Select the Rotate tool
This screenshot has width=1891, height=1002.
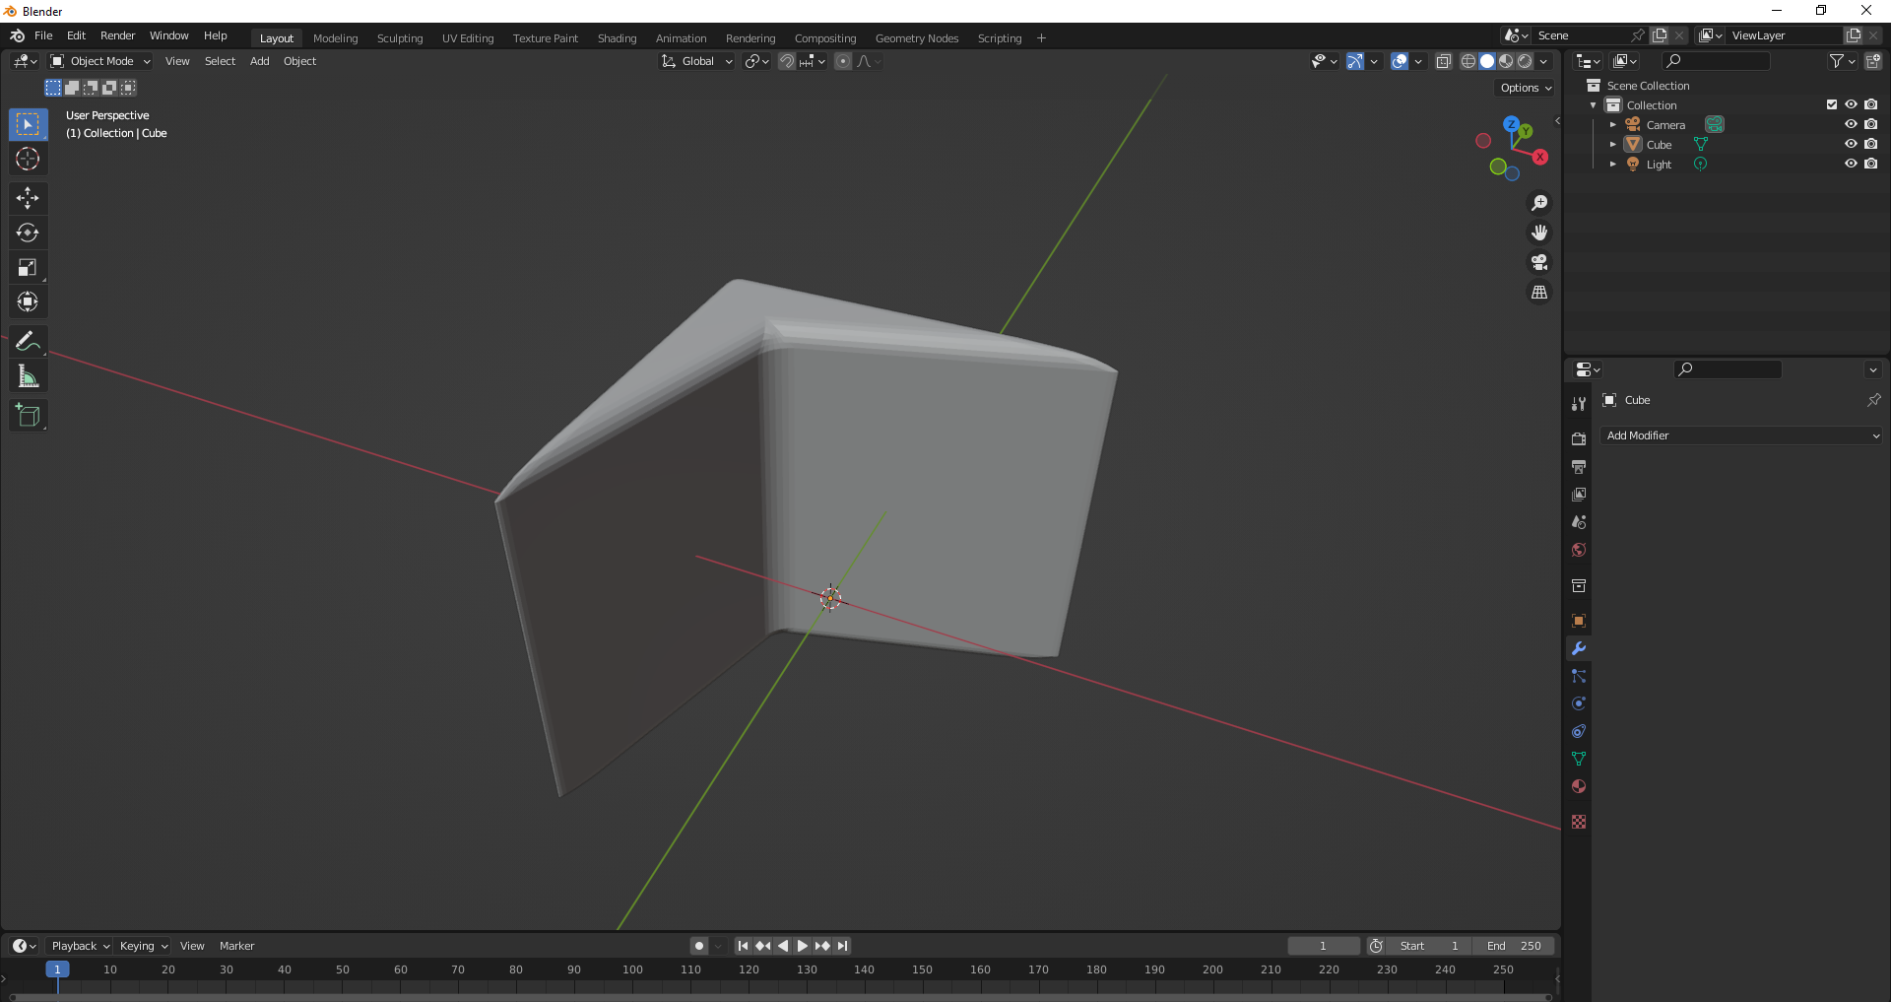coord(28,233)
